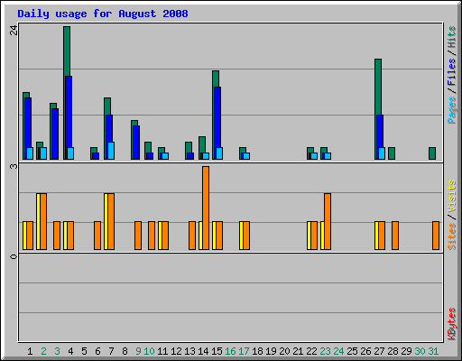Click day label '31' on the x-axis
This screenshot has height=361, width=462.
click(433, 351)
